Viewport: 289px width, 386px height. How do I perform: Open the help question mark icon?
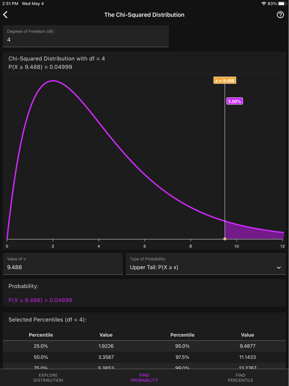(x=281, y=14)
